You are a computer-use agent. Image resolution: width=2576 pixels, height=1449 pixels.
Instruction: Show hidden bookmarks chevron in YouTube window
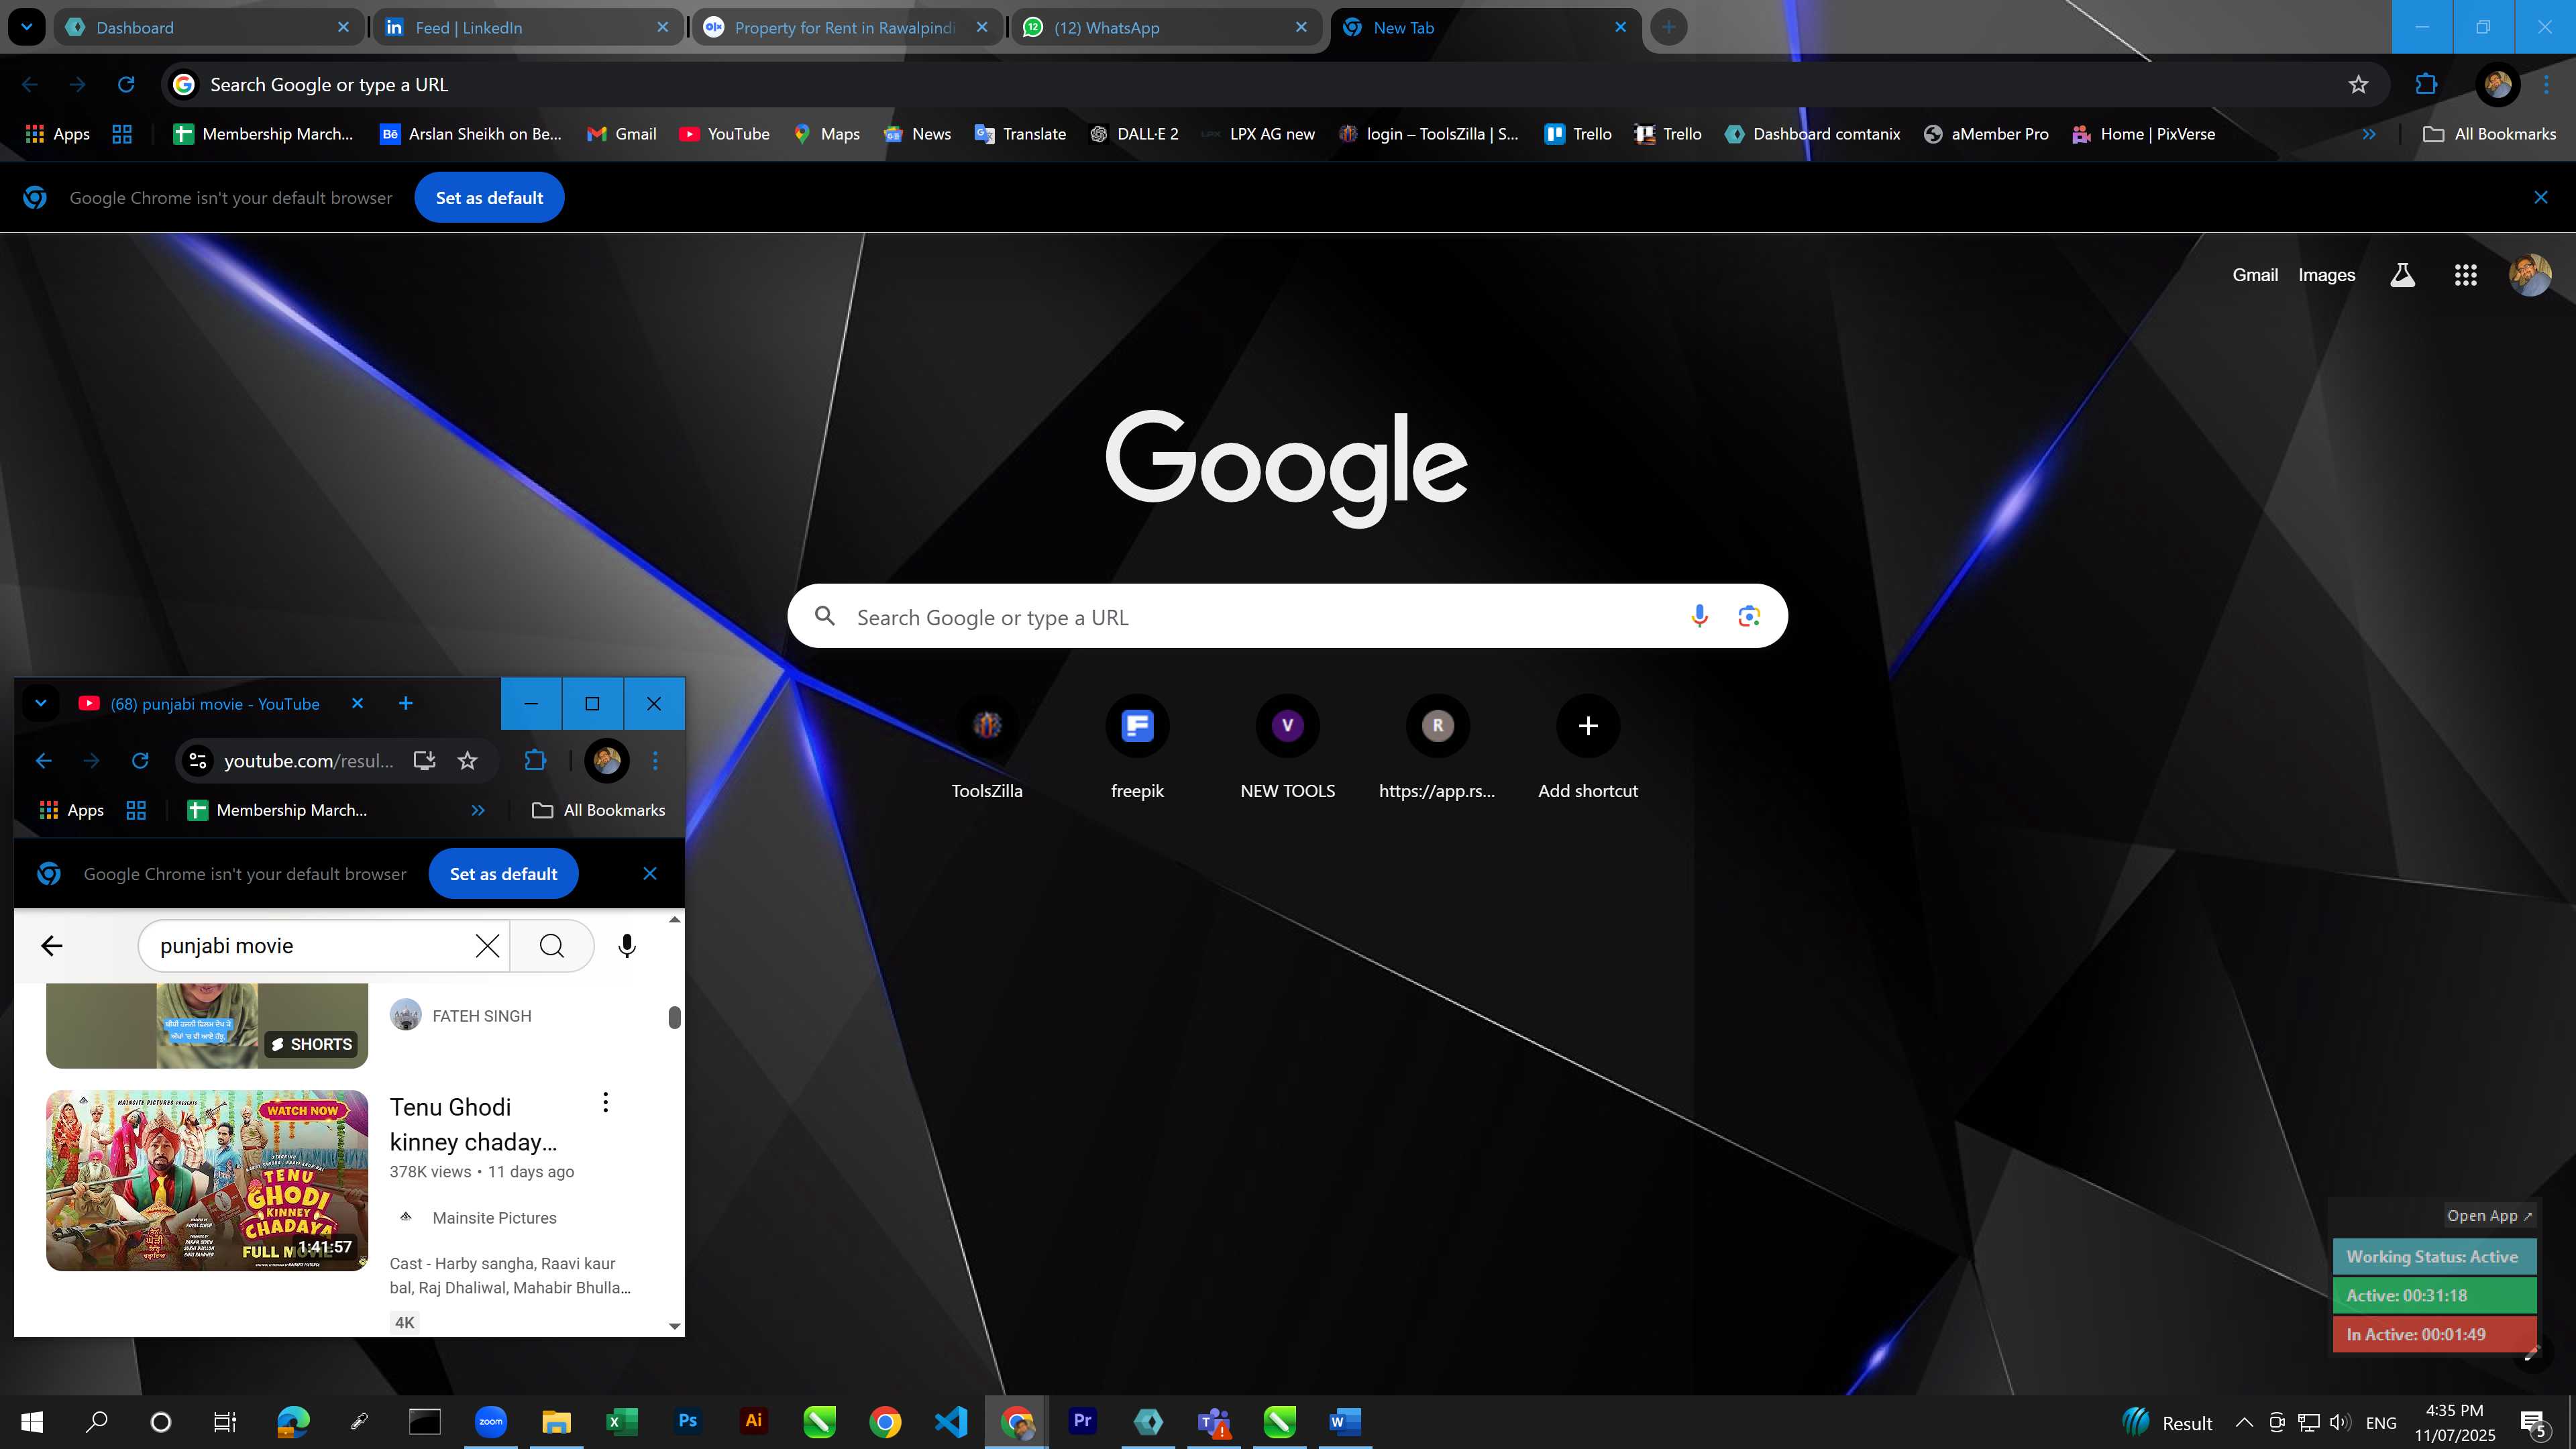478,810
